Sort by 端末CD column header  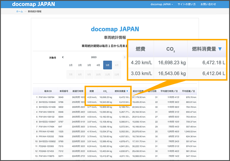(48, 91)
